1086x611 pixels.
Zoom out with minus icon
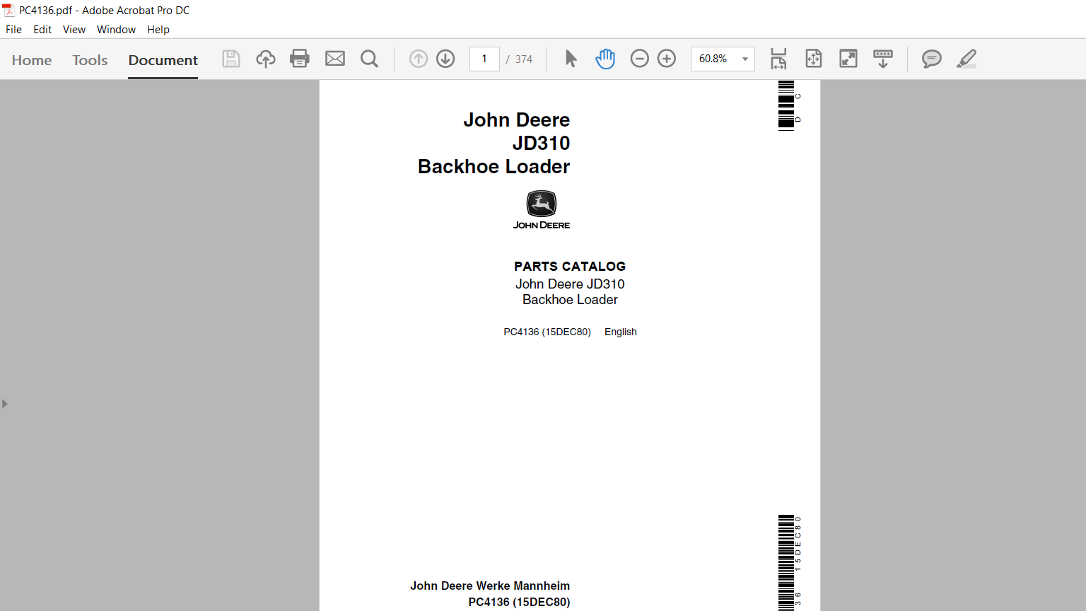click(x=640, y=59)
